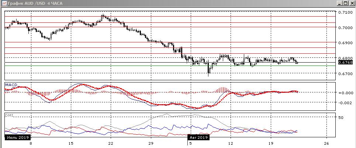Screen dimensions: 356x148
Task: Click the 0.6900 price axis label
Action: point(345,43)
